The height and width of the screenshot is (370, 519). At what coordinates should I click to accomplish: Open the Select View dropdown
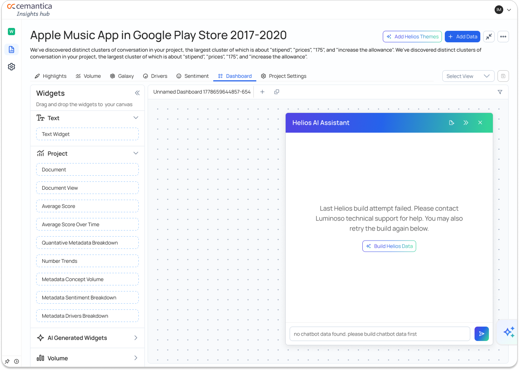pos(468,76)
